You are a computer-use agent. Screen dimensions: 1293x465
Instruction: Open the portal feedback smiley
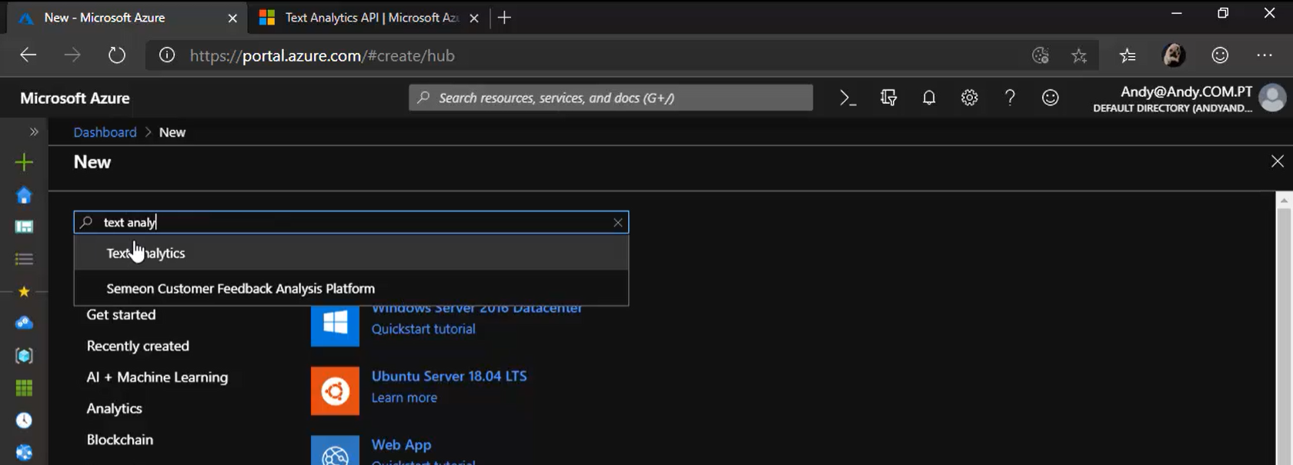point(1051,98)
